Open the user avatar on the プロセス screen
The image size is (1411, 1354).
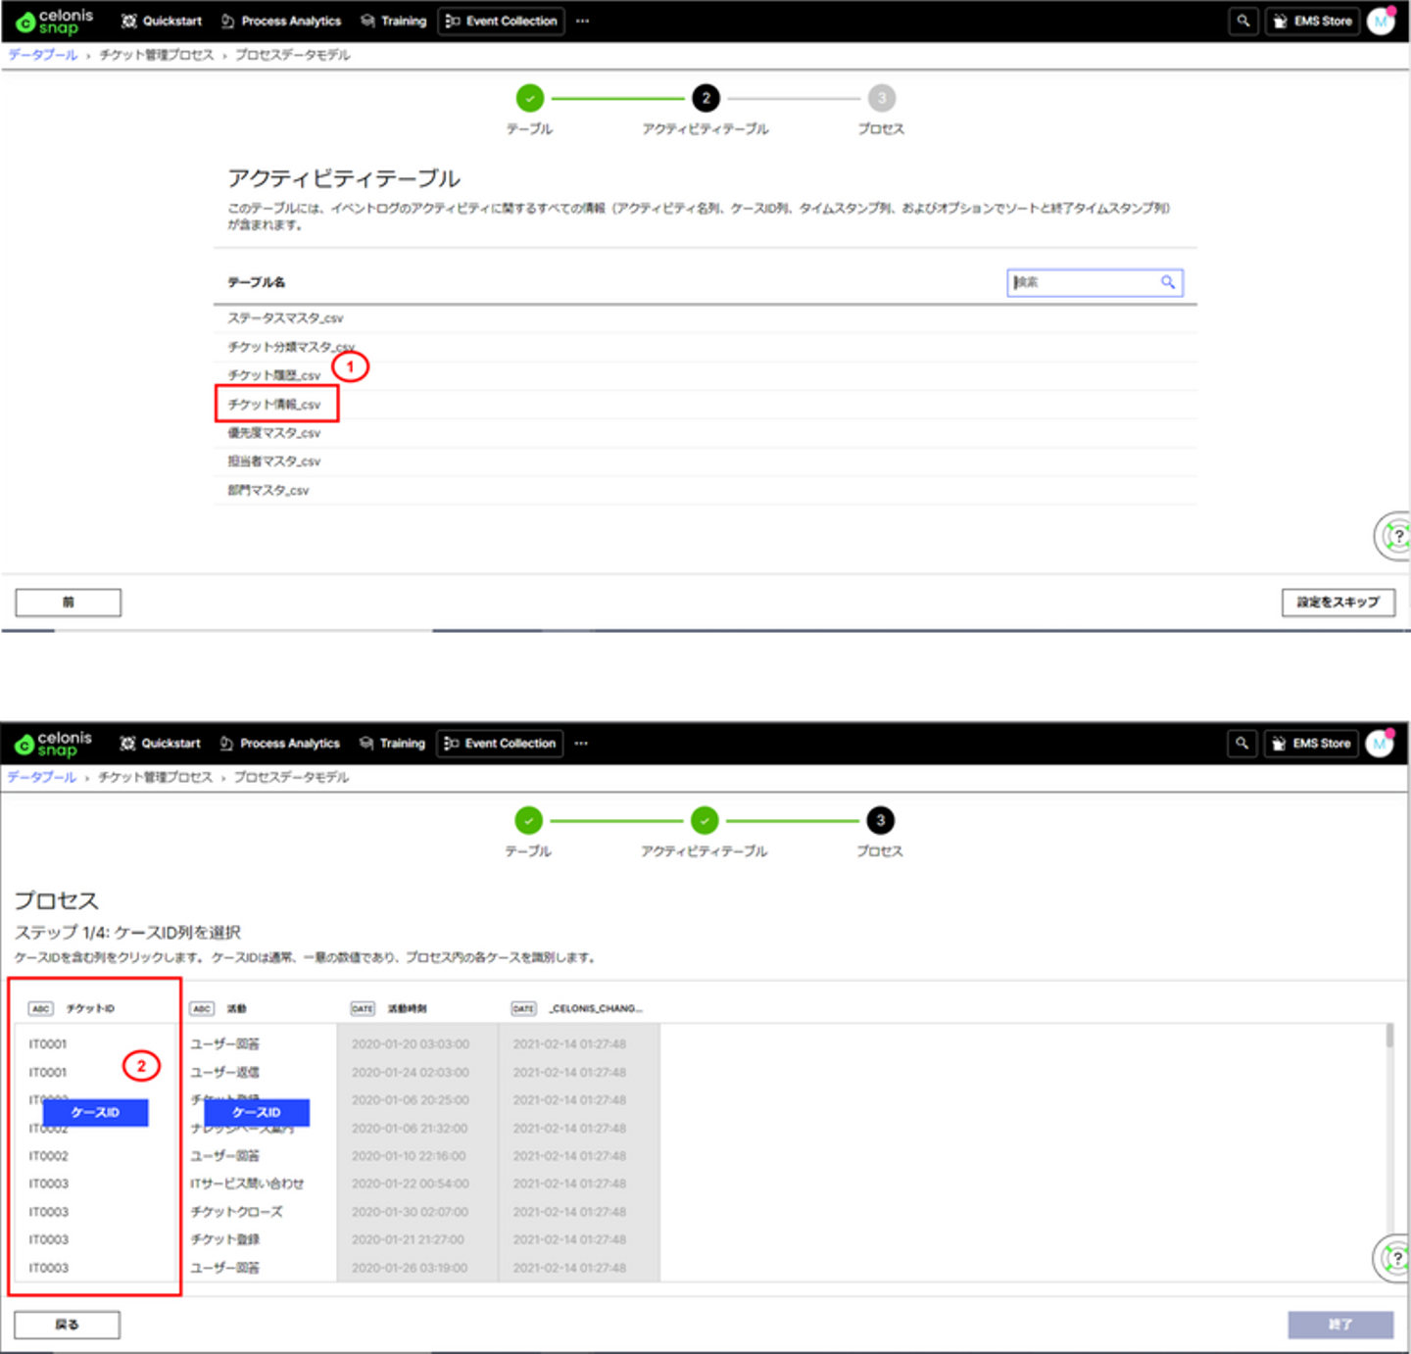pos(1381,744)
